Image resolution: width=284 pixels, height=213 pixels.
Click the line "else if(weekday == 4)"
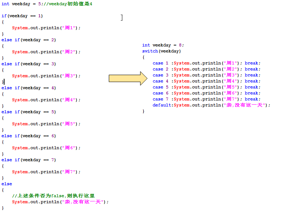[x=29, y=88]
